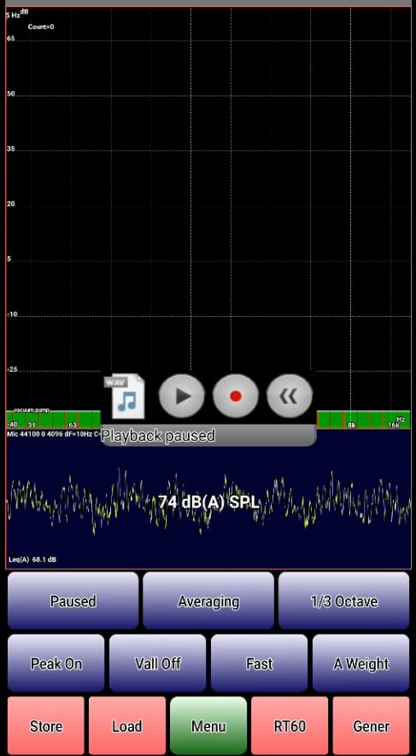
Task: Toggle the Paused button
Action: tap(73, 601)
